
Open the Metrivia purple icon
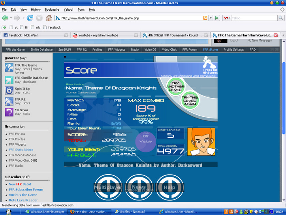9,112
